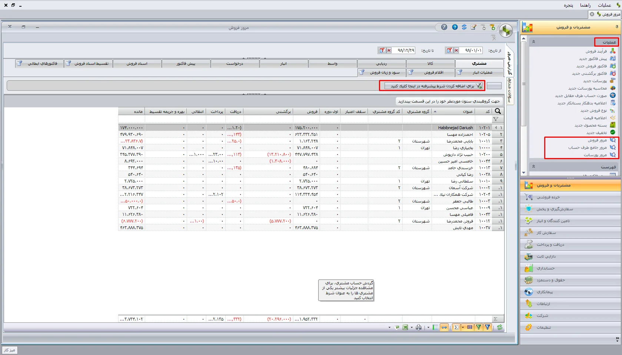Screen dimensions: 622x355
Task: Select the Habibnejad Dariush customer row
Action: point(455,128)
